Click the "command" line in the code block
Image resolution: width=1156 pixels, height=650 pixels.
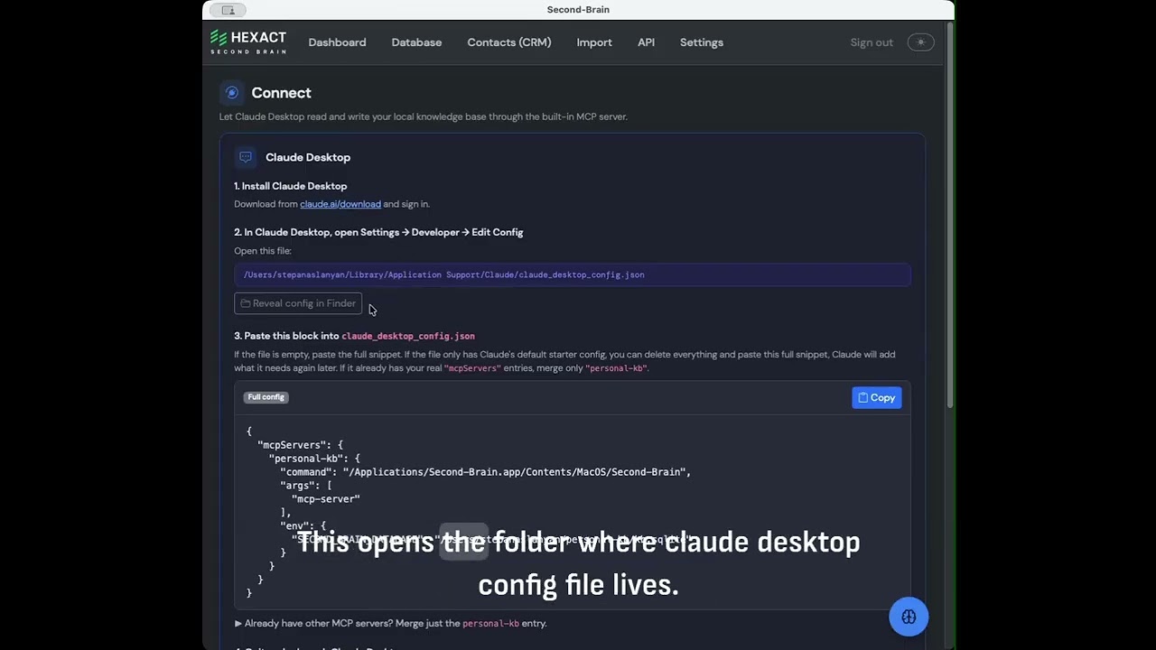coord(485,471)
